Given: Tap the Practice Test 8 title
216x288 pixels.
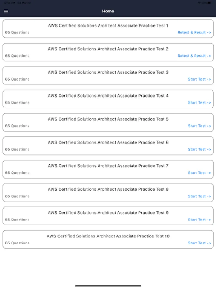Looking at the screenshot, I should coord(108,189).
